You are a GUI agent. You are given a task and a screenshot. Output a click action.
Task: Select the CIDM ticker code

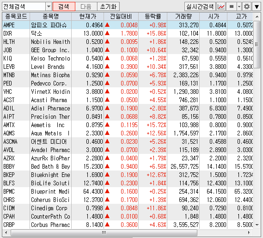pos(9,208)
